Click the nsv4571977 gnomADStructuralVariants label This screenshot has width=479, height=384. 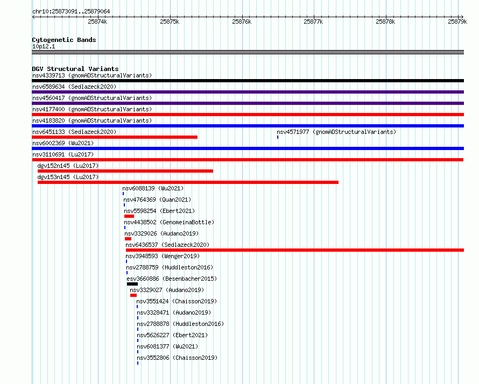[x=336, y=132]
